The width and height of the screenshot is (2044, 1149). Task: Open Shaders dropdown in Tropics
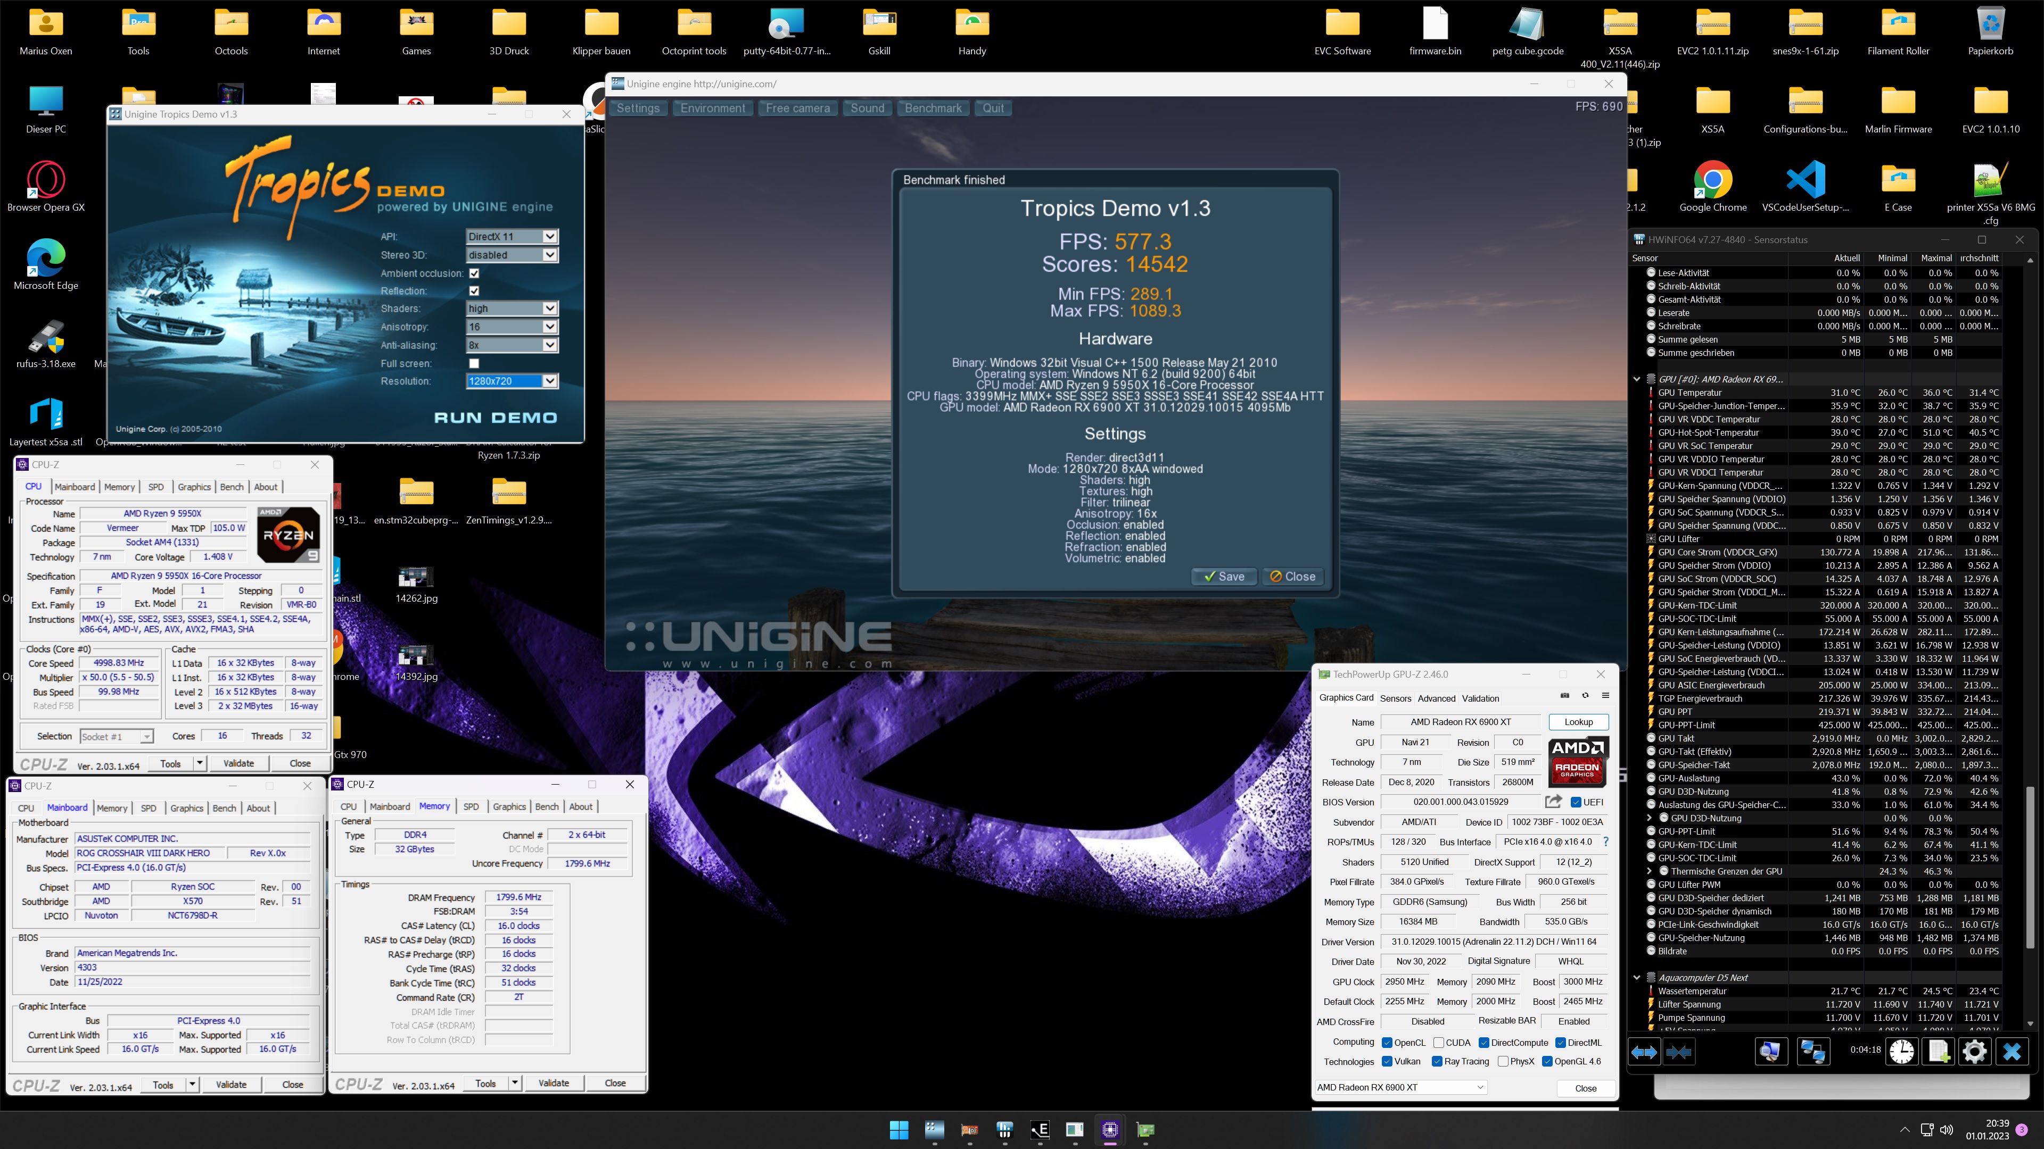pyautogui.click(x=512, y=309)
